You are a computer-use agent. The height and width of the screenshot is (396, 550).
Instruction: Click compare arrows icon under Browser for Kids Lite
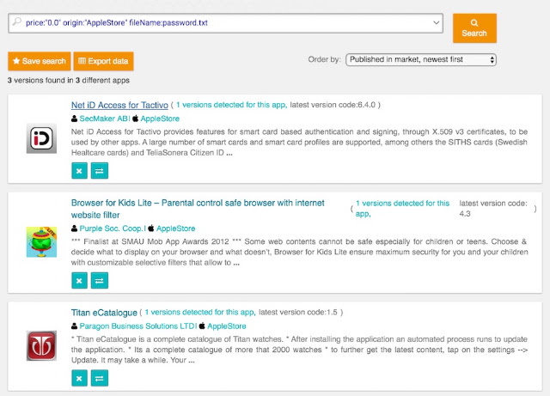click(100, 281)
